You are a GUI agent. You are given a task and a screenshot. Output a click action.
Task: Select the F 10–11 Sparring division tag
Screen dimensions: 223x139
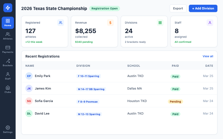pos(89,76)
